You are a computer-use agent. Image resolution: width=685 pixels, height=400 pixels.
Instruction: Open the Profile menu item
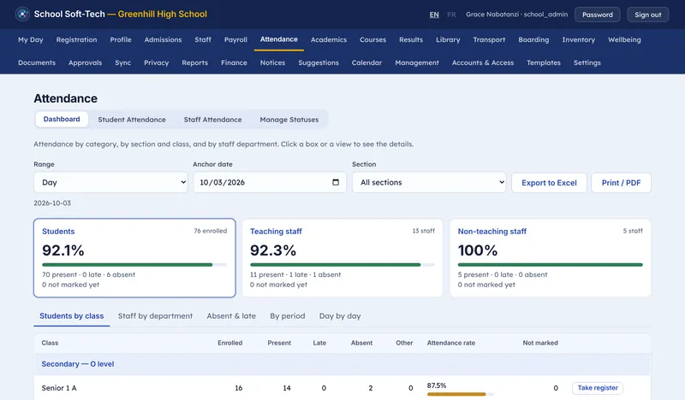pos(121,39)
